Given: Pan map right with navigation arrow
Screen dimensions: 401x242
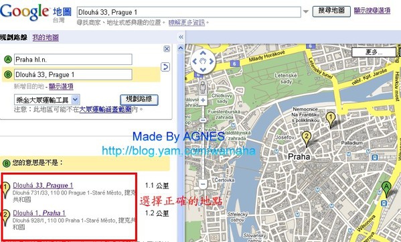Looking at the screenshot, I should point(212,61).
